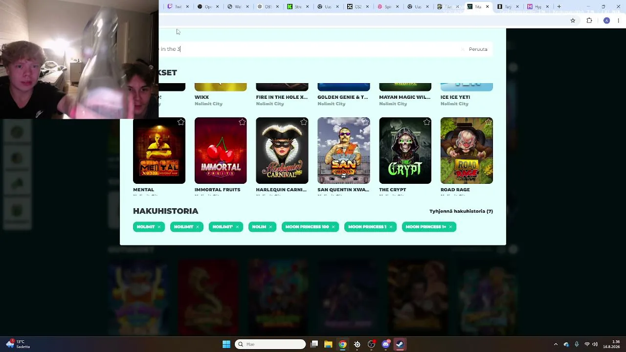Click the Peruuta cancel button
The height and width of the screenshot is (352, 626).
478,49
